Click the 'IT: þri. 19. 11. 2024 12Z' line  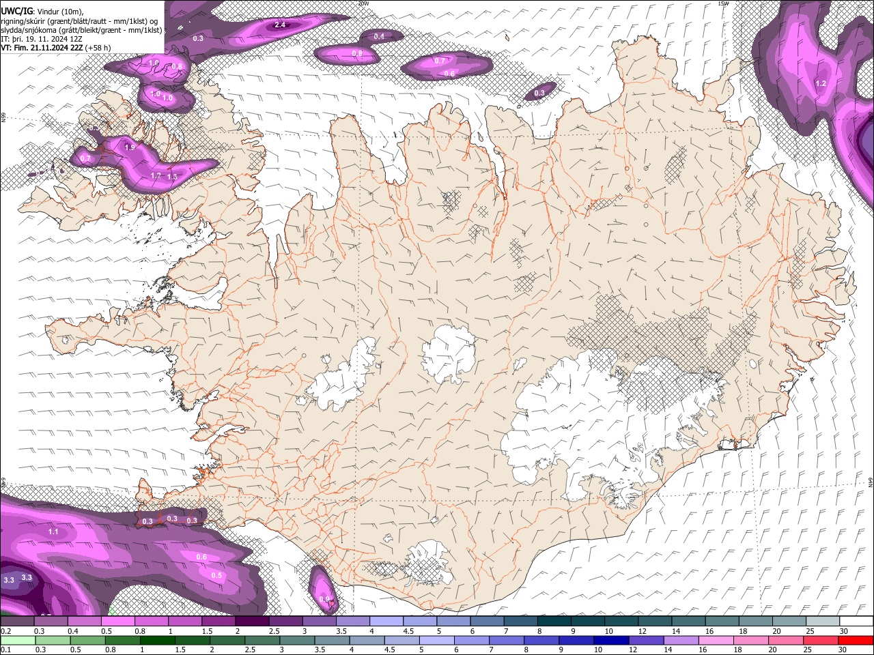pyautogui.click(x=42, y=39)
